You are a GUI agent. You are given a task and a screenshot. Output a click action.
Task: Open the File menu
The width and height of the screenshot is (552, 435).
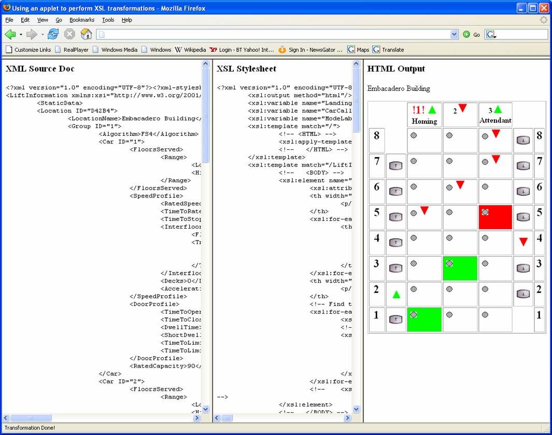pos(9,20)
